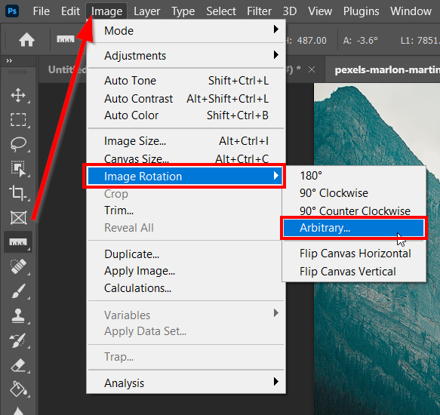This screenshot has height=415, width=440.
Task: Rotate image 90° Counter Clockwise
Action: click(354, 211)
